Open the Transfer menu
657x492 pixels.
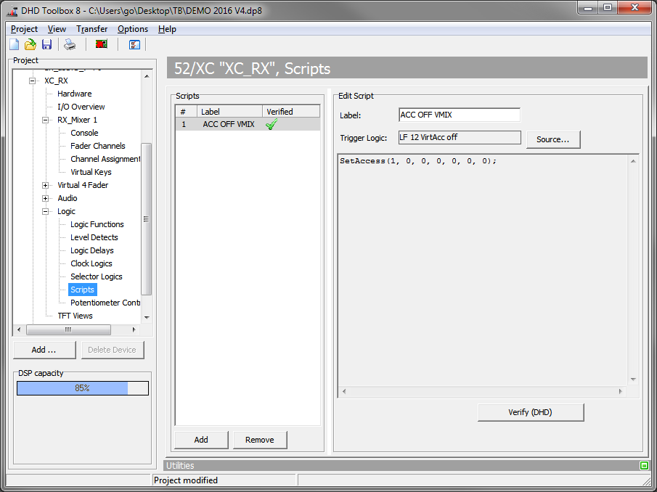click(x=91, y=29)
